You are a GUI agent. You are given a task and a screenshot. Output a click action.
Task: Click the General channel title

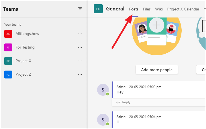[115, 9]
